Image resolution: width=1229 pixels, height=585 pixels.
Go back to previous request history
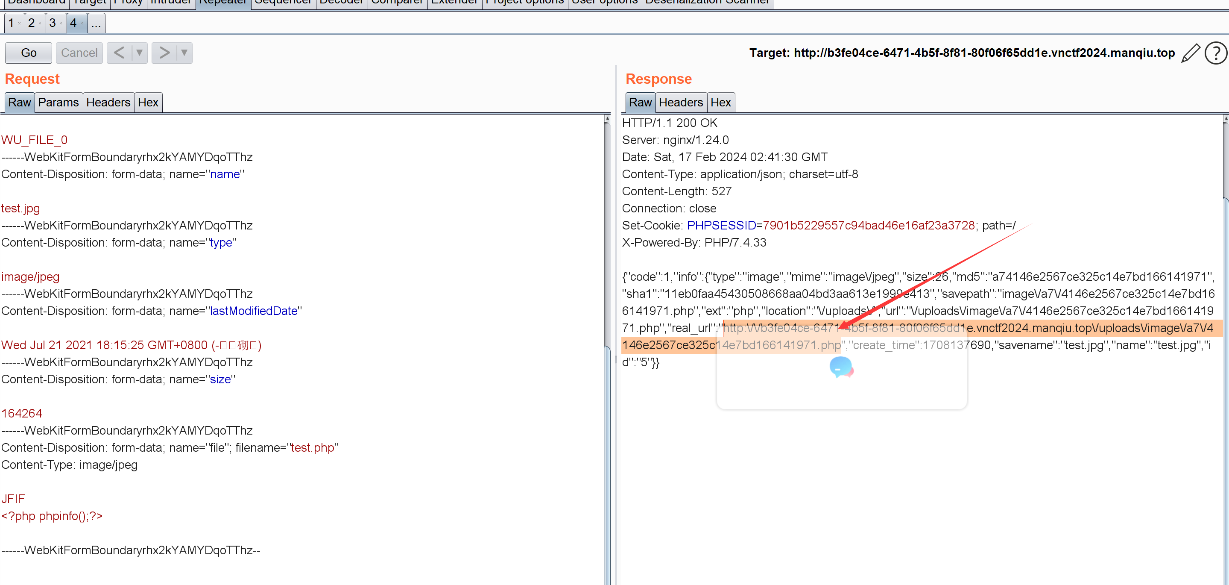pyautogui.click(x=119, y=53)
